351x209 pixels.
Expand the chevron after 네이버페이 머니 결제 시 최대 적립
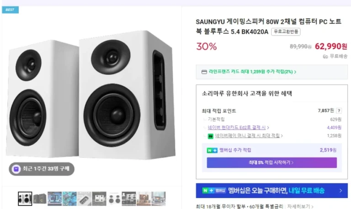click(x=282, y=136)
